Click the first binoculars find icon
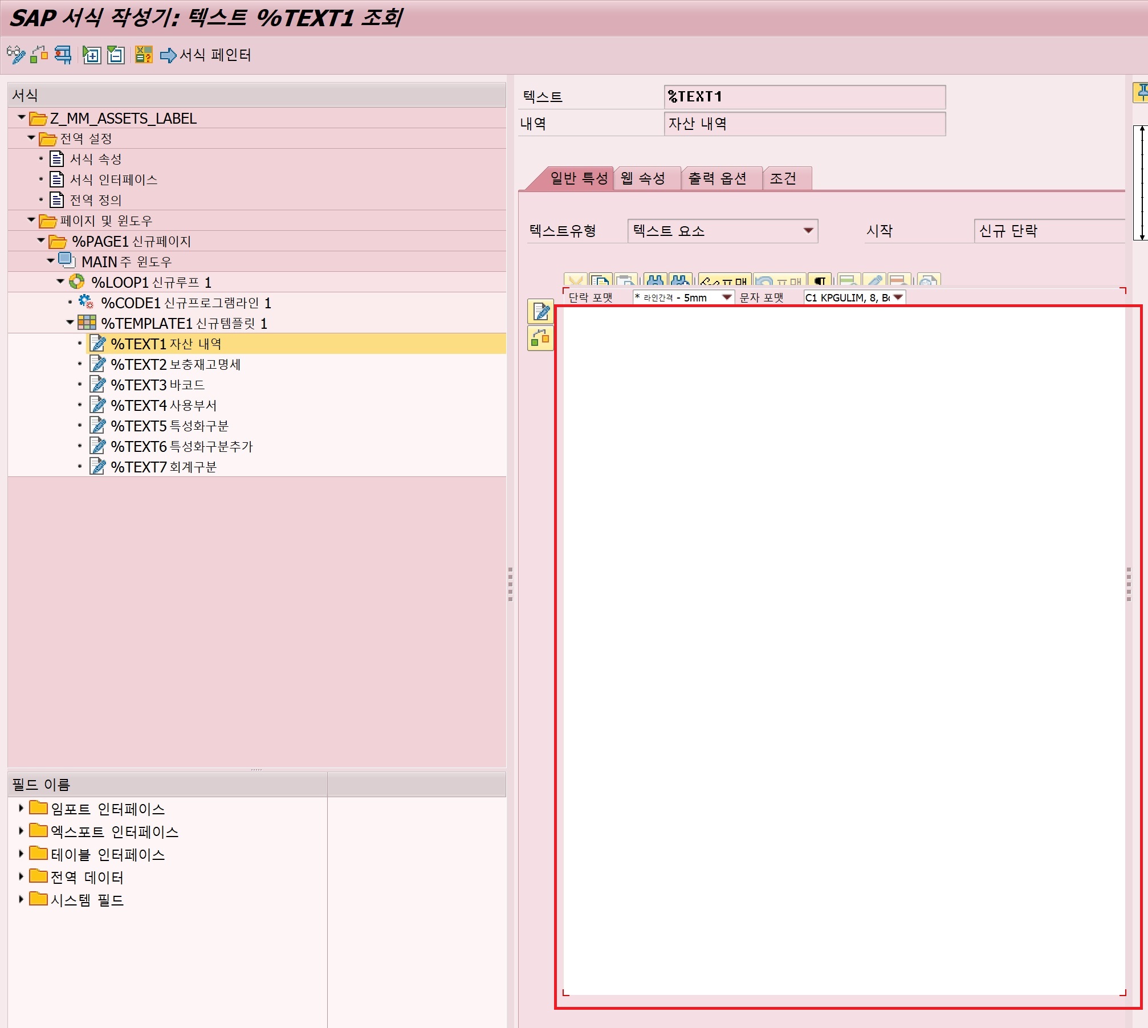This screenshot has width=1148, height=1028. click(x=656, y=280)
